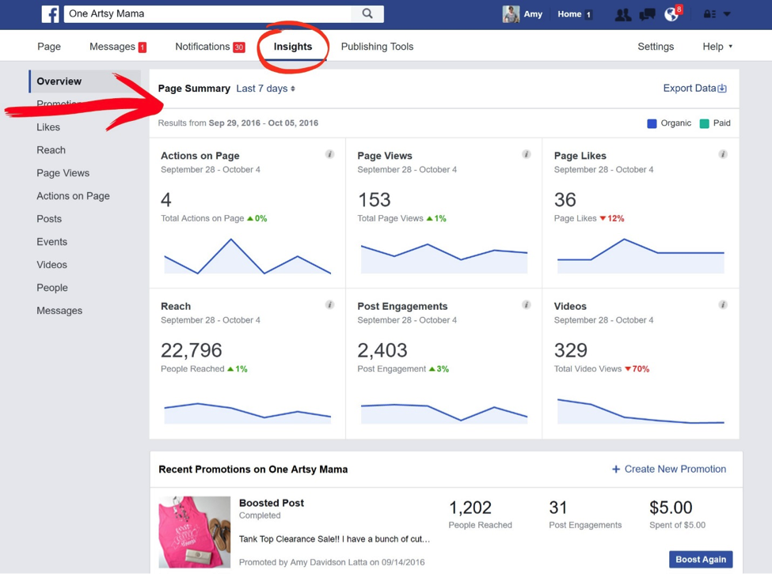Select Actions on Page in the sidebar
This screenshot has height=574, width=772.
coord(73,196)
